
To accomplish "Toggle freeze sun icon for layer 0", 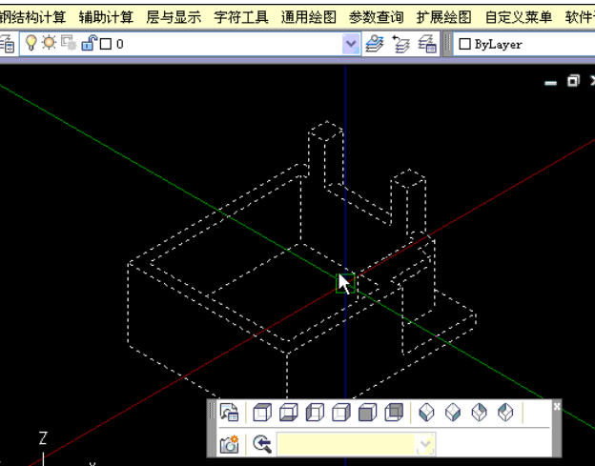I will click(48, 44).
